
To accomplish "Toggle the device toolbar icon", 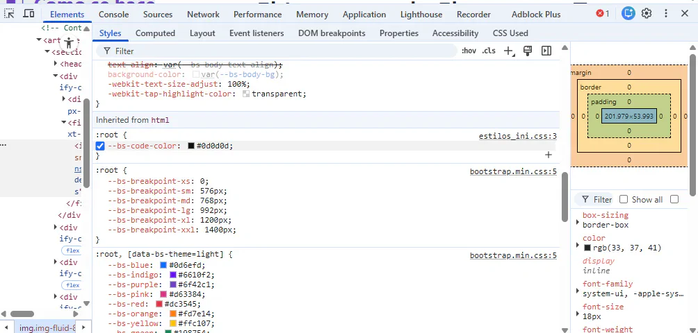I will [x=29, y=14].
